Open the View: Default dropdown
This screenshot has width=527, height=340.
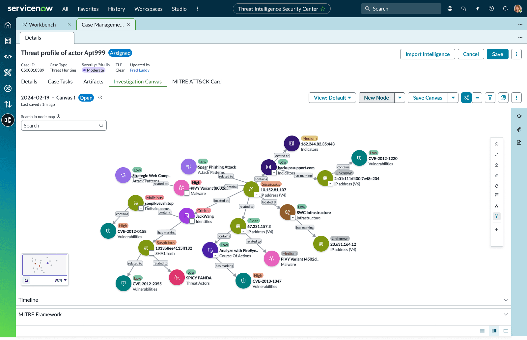(332, 98)
